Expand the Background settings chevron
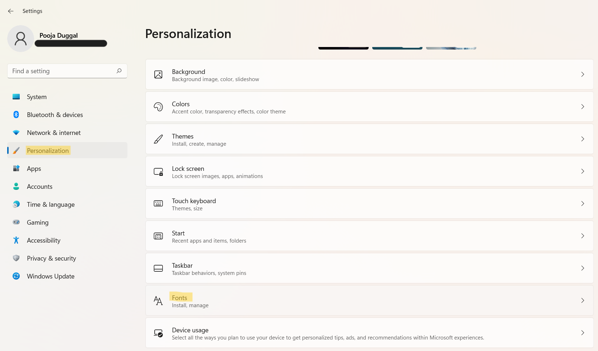 point(582,74)
